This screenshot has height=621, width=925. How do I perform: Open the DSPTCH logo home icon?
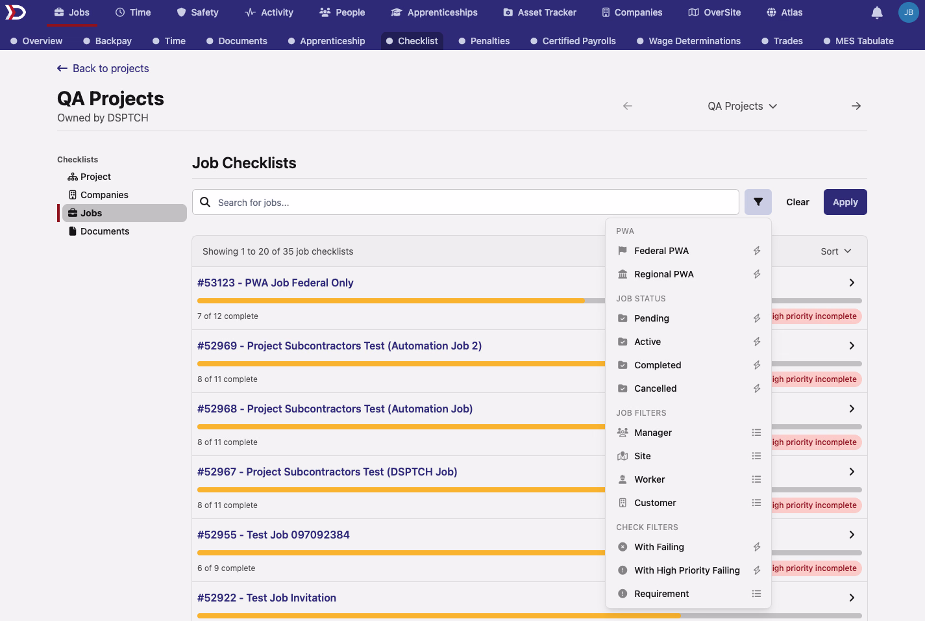pos(16,12)
